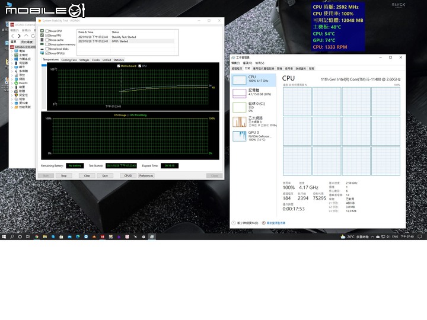Open Cortana circle on the taskbar
427x320 pixels.
tap(20, 236)
